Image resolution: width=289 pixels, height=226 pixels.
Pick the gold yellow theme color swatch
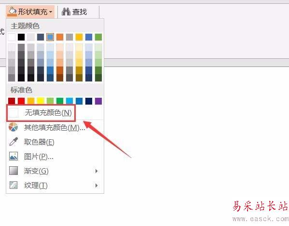79,37
